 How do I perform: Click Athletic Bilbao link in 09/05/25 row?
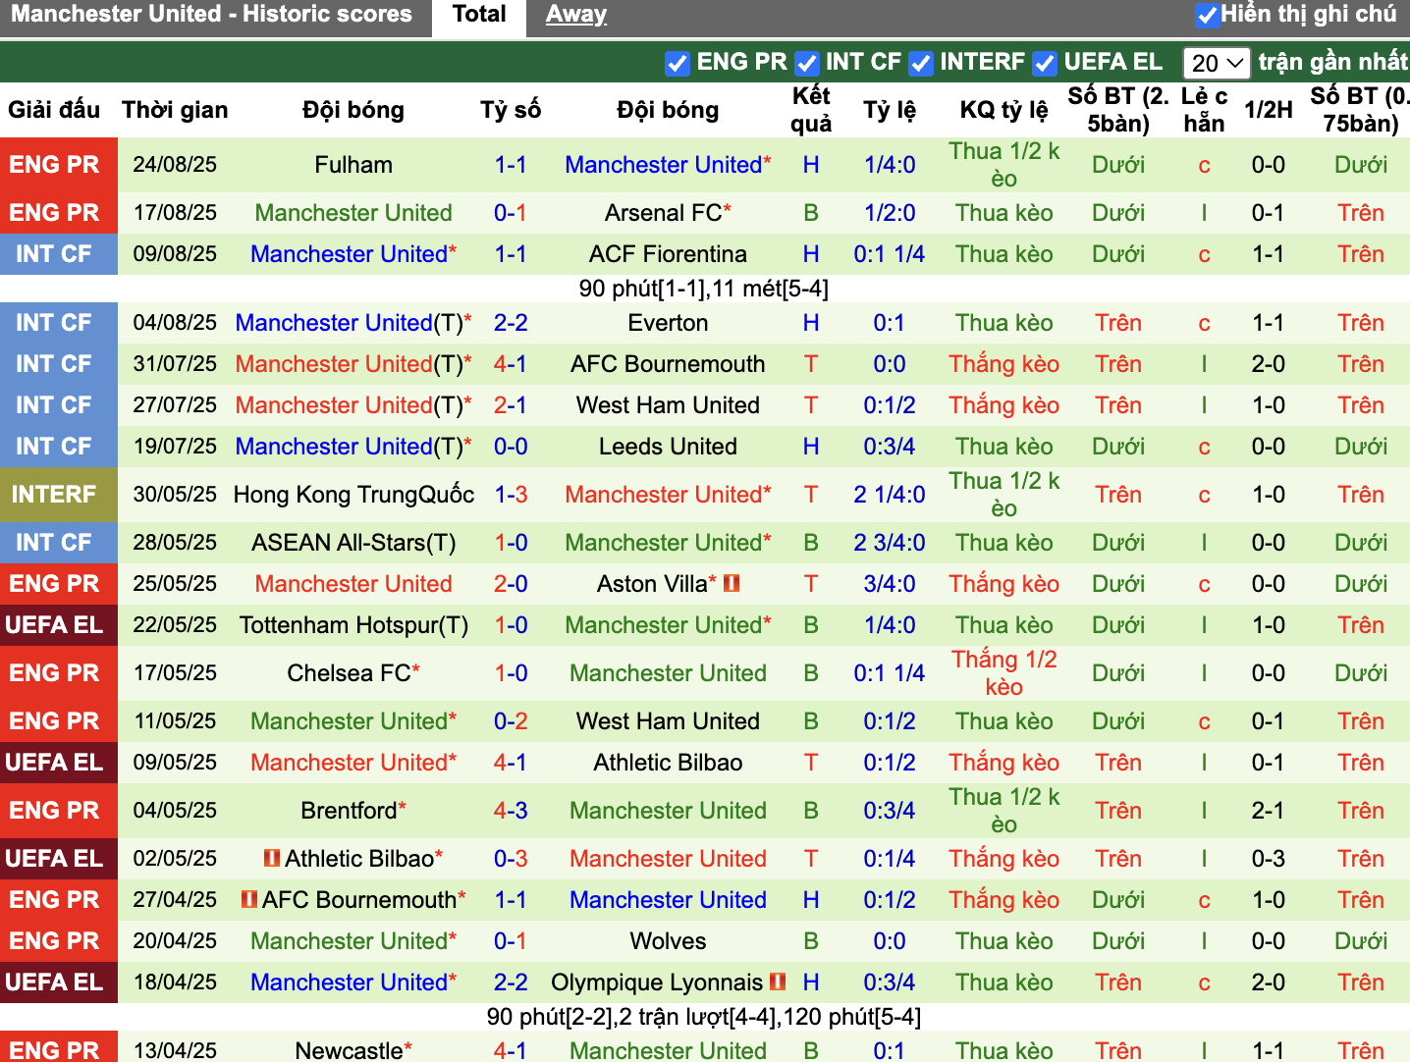pyautogui.click(x=668, y=763)
